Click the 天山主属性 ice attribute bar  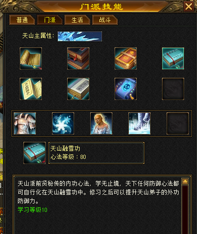pyautogui.click(x=80, y=36)
